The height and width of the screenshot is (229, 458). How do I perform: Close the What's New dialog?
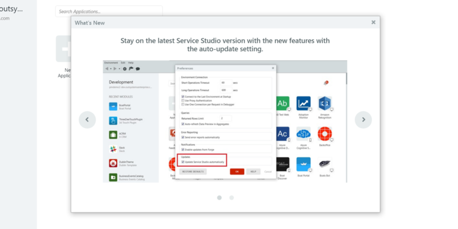click(373, 22)
